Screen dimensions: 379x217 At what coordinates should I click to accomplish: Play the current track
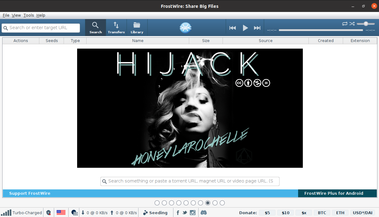(245, 28)
